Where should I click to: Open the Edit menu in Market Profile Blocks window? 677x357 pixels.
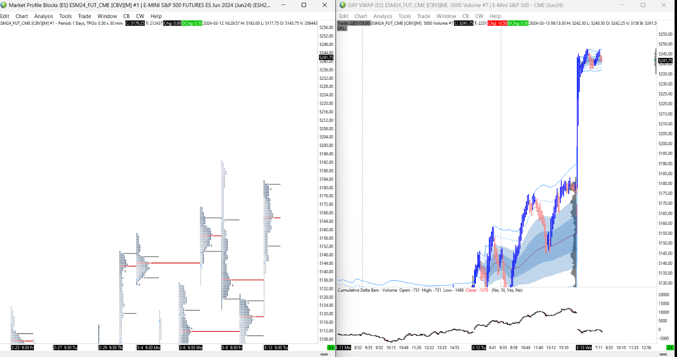point(4,16)
